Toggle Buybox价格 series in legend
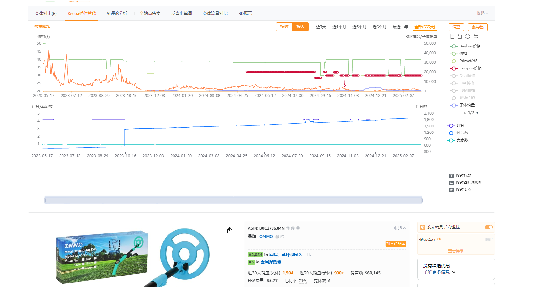The height and width of the screenshot is (287, 533). [x=465, y=46]
